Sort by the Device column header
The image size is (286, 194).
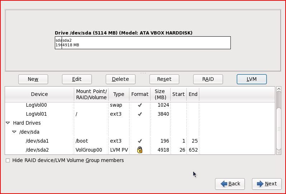[39, 94]
